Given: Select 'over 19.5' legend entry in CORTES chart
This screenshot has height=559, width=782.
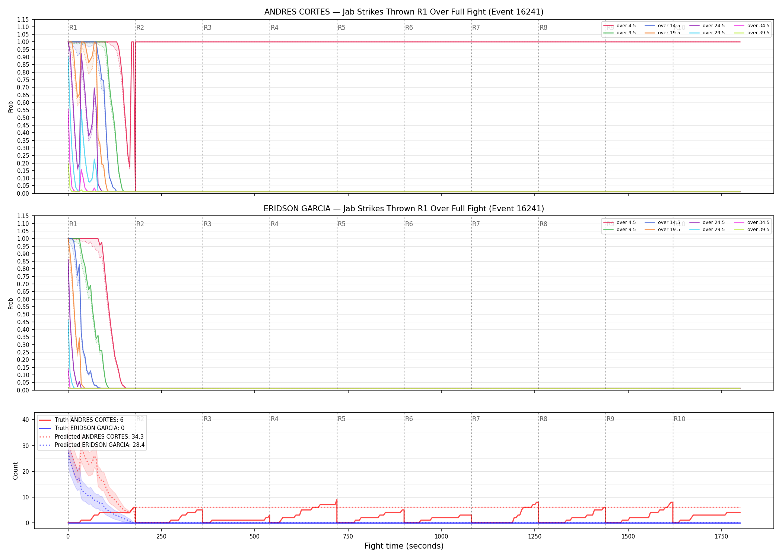Looking at the screenshot, I should (x=662, y=33).
